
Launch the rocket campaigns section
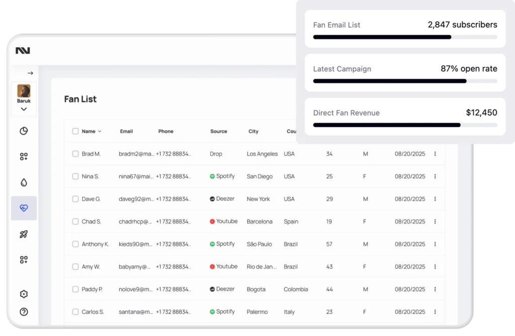click(x=24, y=233)
